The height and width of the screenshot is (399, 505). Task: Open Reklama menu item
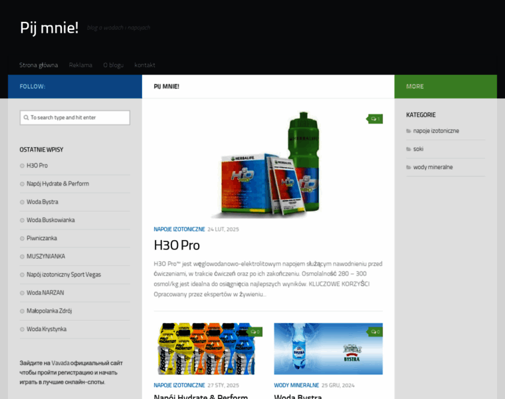[x=80, y=65]
